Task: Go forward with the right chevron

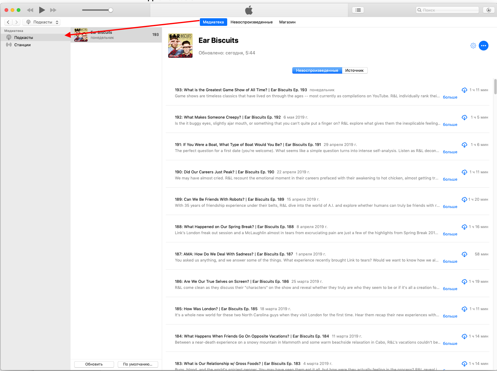Action: [x=16, y=22]
